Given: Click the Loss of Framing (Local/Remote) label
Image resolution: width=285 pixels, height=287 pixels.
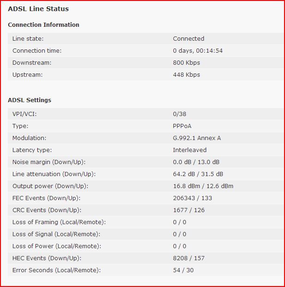Looking at the screenshot, I should [59, 222].
